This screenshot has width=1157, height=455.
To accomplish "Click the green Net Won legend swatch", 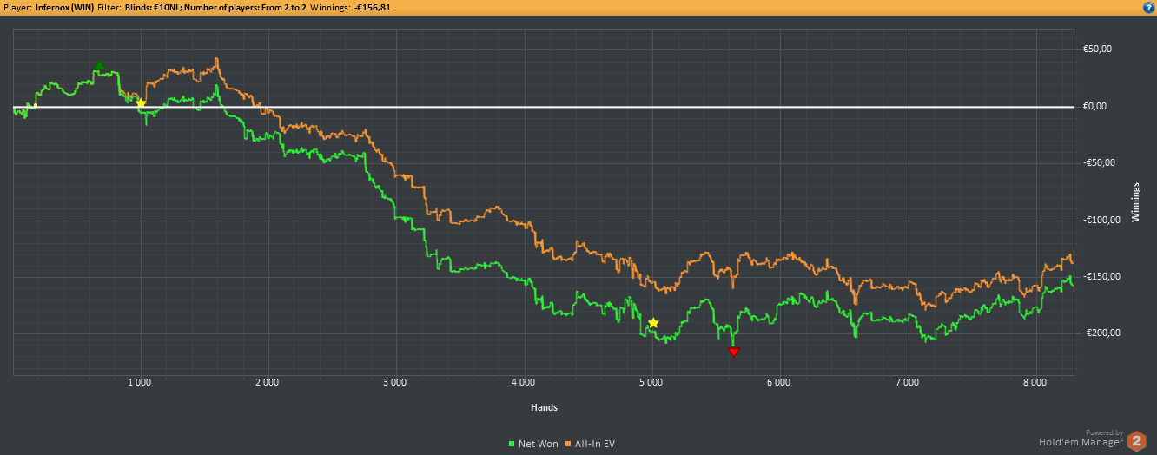I will click(512, 444).
